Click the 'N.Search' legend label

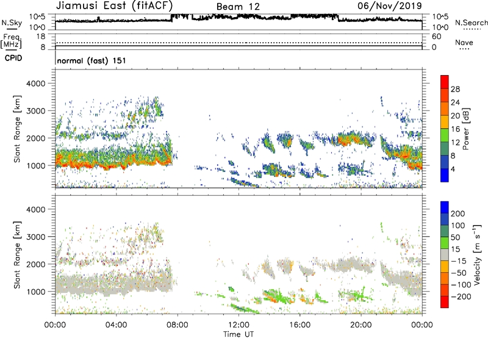tap(471, 23)
